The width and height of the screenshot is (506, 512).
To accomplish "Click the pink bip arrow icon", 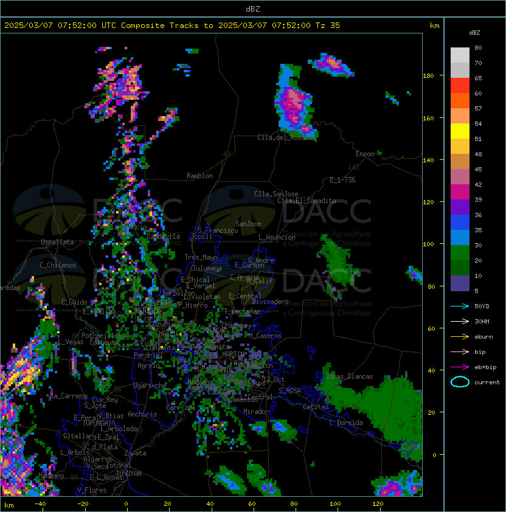I will (x=460, y=352).
